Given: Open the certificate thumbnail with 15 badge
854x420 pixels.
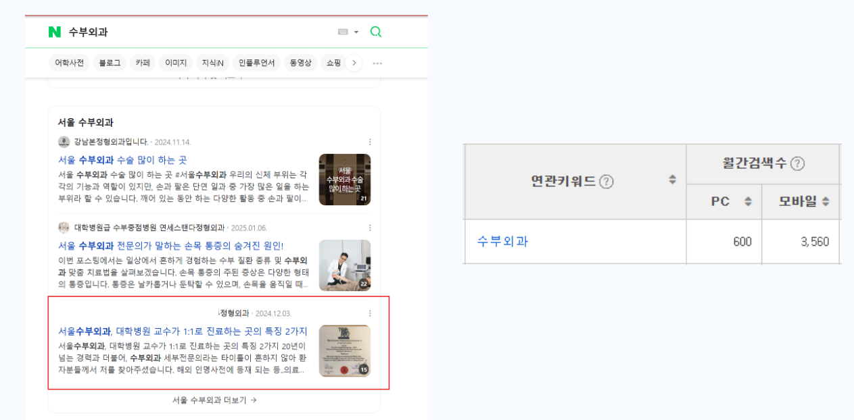Looking at the screenshot, I should (345, 351).
